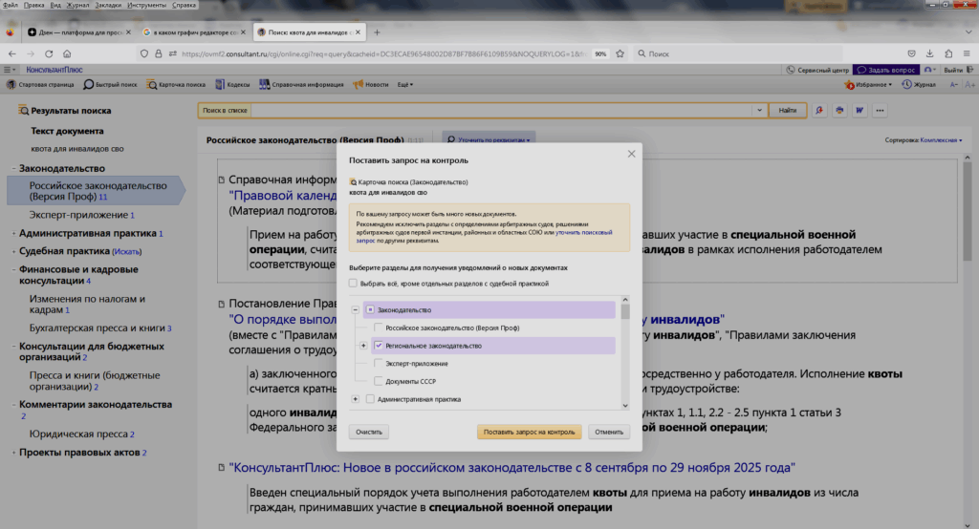The width and height of the screenshot is (979, 529).
Task: Open the Ещё menu in toolbar
Action: click(404, 85)
